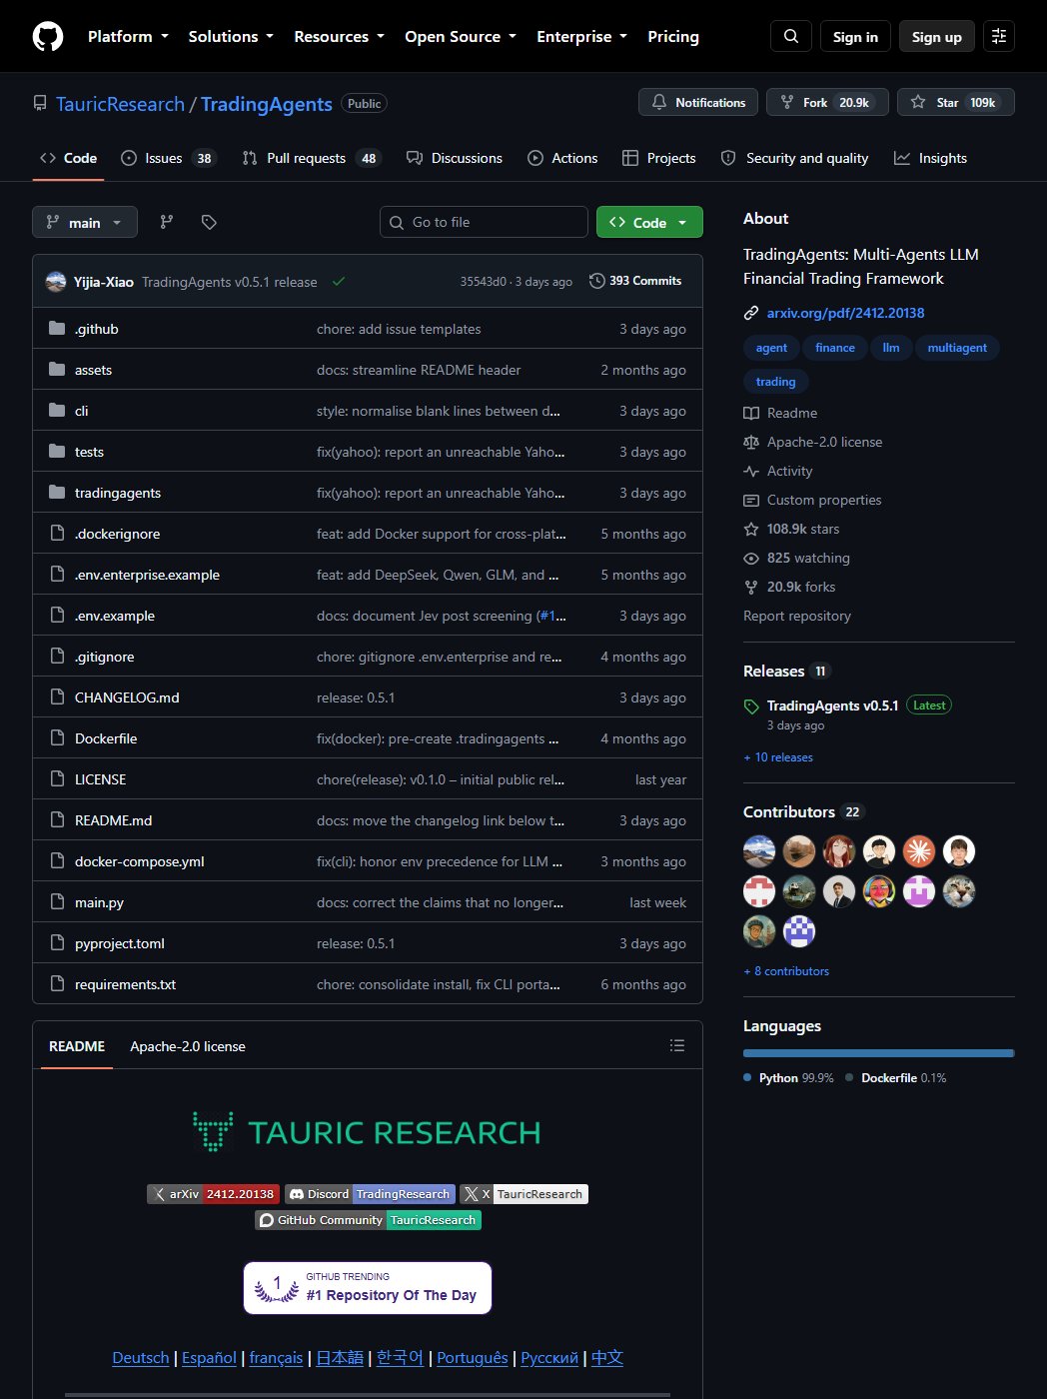Open the green Code dropdown button
The height and width of the screenshot is (1399, 1047).
(x=649, y=222)
